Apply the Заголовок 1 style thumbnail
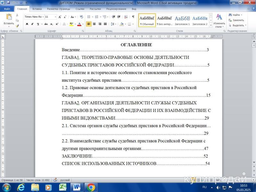This screenshot has width=256, height=192. click(x=182, y=20)
